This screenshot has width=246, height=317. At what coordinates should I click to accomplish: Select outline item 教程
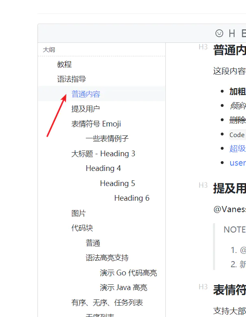pos(64,64)
